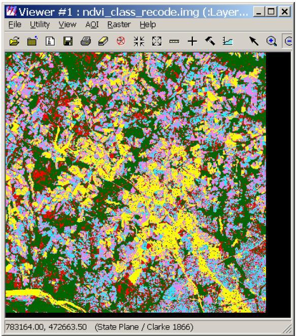This screenshot has height=336, width=296.
Task: Save the top layer via floppy disk icon
Action: click(68, 41)
